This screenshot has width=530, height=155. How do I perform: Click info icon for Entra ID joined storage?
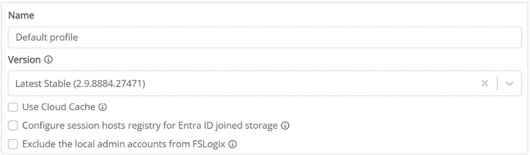[285, 126]
